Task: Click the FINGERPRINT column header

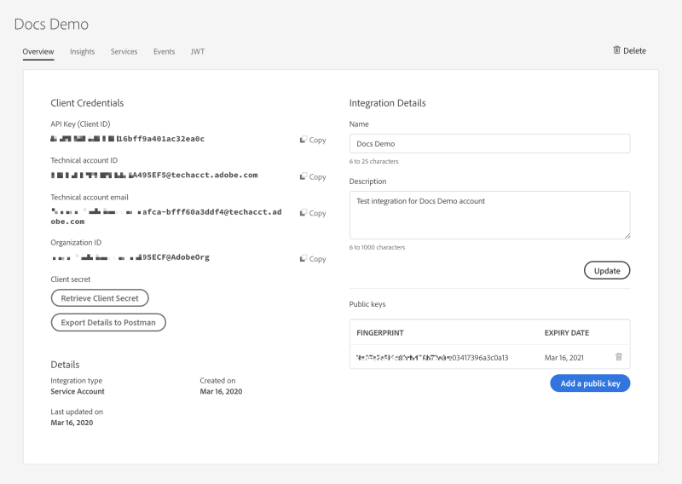Action: (x=380, y=332)
